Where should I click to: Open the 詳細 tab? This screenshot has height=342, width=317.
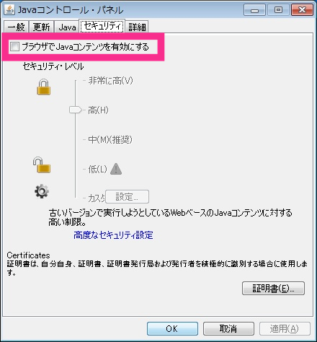click(137, 27)
